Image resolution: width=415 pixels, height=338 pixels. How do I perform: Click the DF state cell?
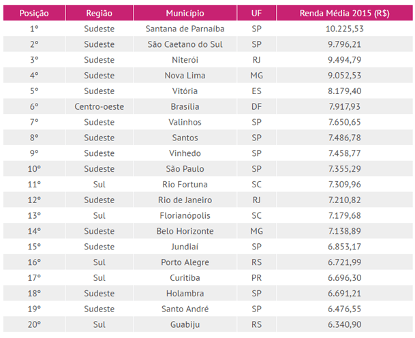point(256,106)
